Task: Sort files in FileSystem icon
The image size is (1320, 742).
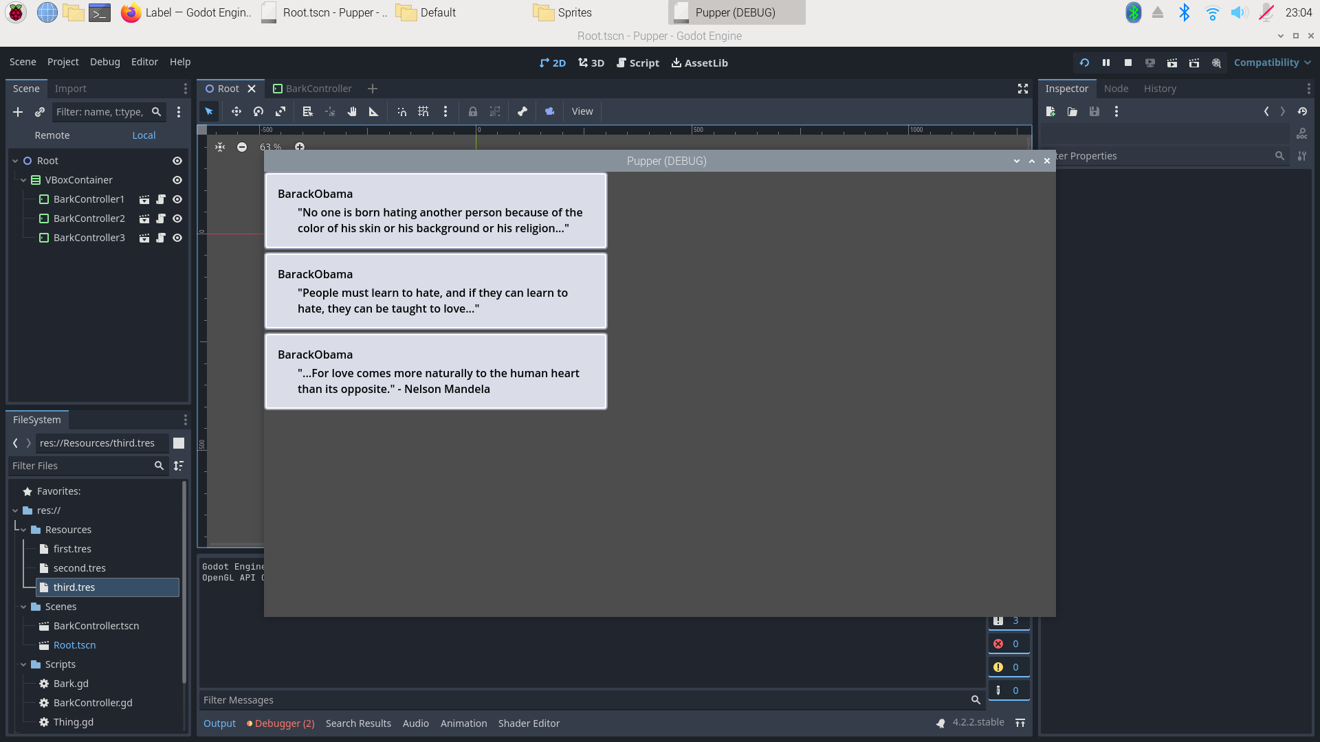Action: [x=179, y=466]
